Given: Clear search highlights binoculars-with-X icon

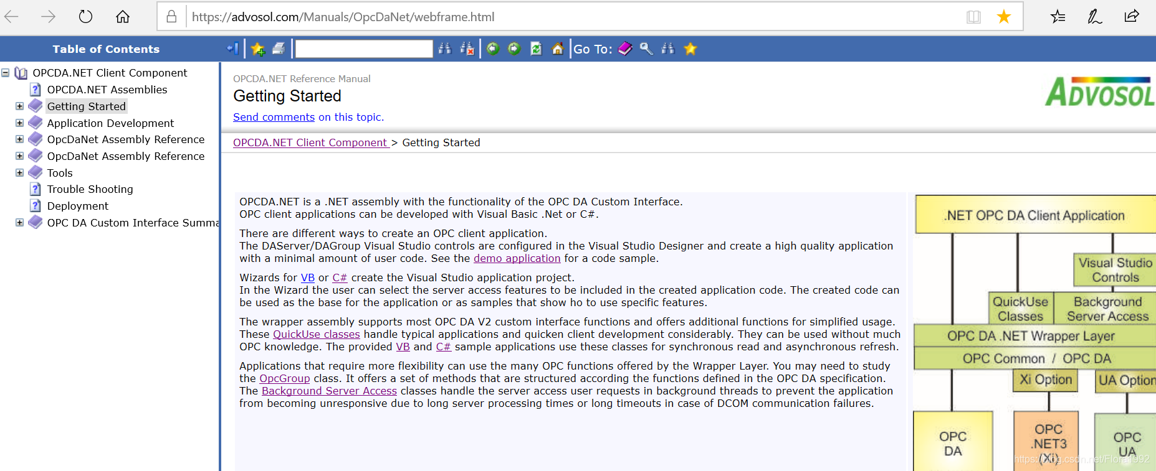Looking at the screenshot, I should click(467, 49).
